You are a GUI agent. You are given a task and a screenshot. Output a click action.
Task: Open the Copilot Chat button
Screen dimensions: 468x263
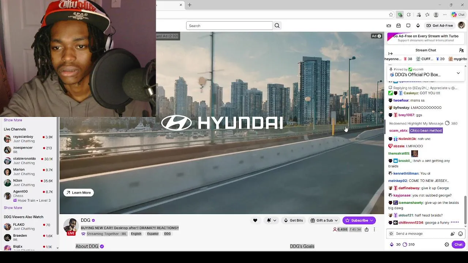click(458, 15)
